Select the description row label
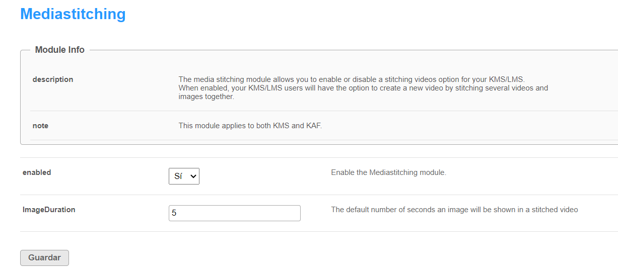The image size is (618, 274). pos(53,79)
